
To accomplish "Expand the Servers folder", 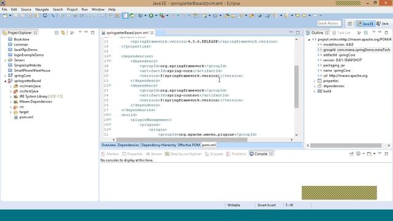I will click(6, 60).
